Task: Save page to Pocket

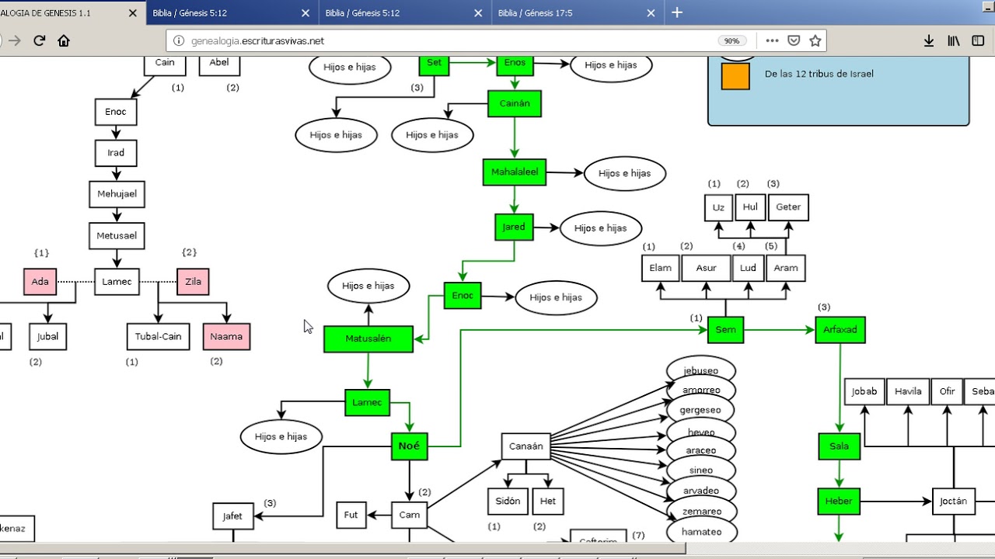Action: 794,41
